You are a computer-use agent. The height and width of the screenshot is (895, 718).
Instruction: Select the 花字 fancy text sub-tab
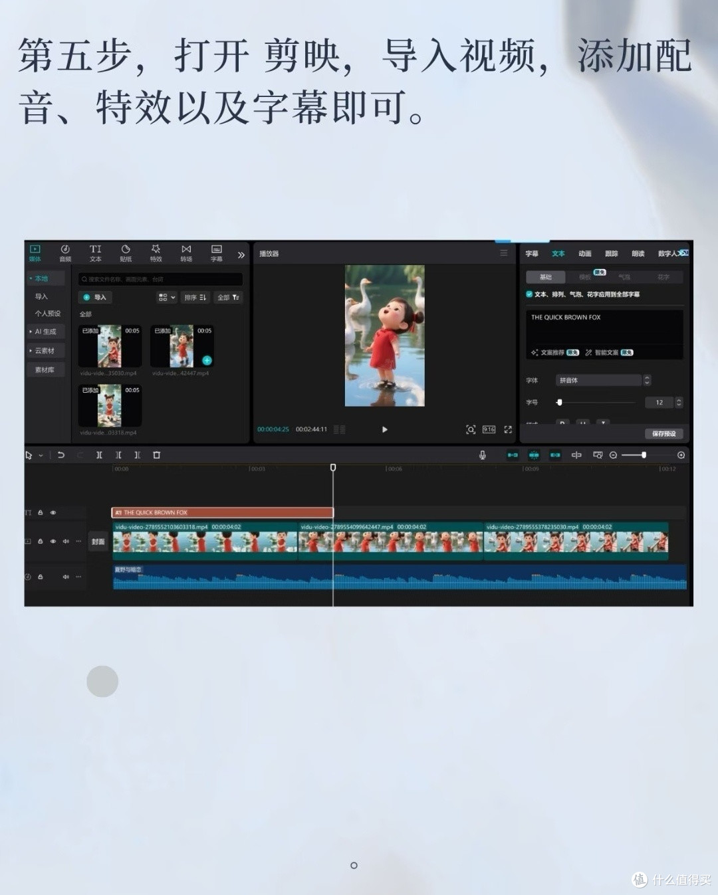[x=663, y=277]
